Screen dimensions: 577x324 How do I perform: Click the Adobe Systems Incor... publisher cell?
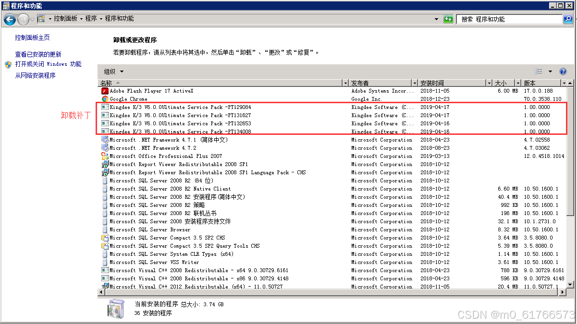(x=382, y=91)
